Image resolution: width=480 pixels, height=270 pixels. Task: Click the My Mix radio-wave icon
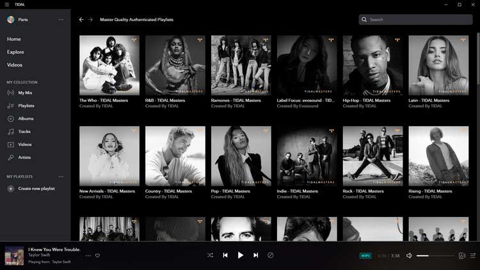pyautogui.click(x=11, y=93)
